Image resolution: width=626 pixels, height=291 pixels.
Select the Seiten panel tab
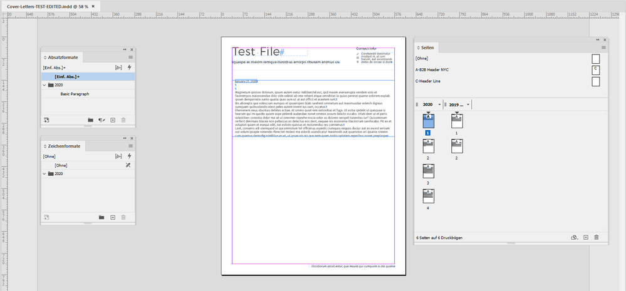click(427, 48)
